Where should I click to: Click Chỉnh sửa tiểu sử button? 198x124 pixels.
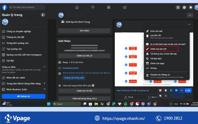click(x=84, y=56)
